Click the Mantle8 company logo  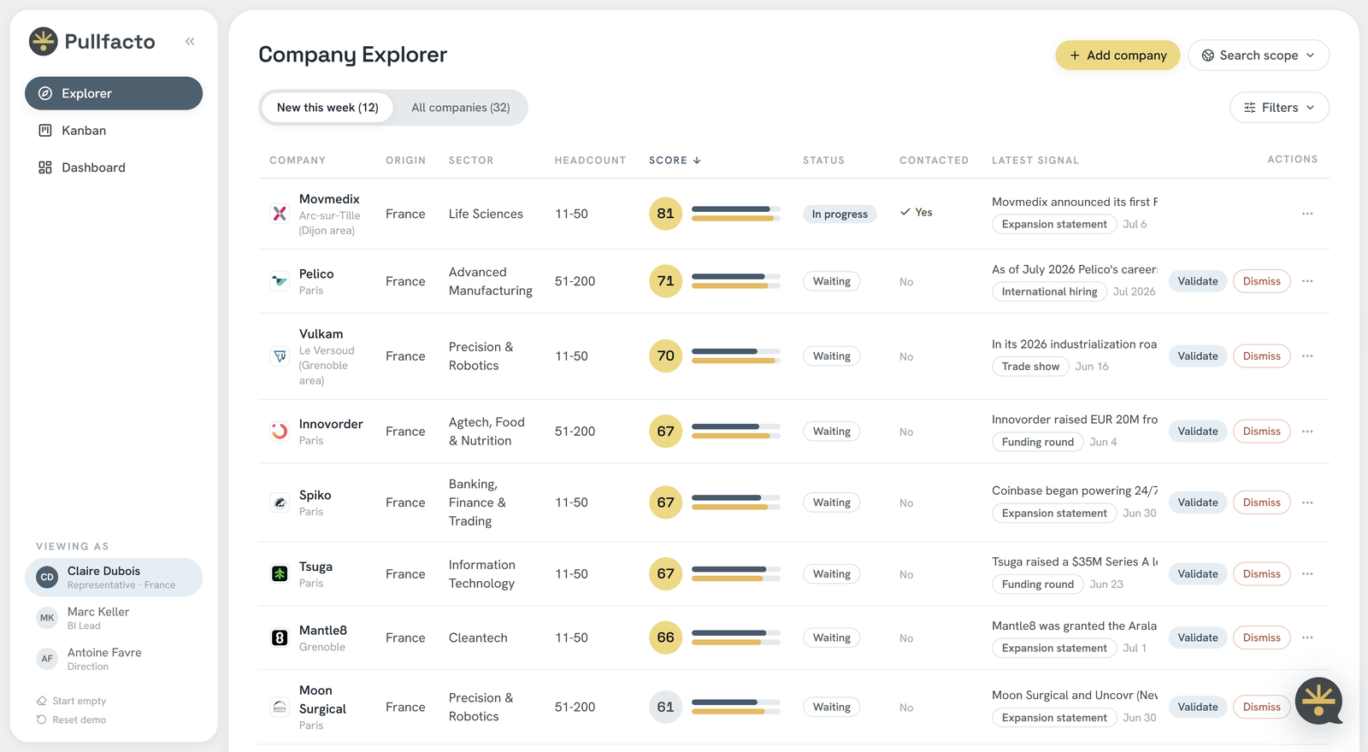coord(280,637)
